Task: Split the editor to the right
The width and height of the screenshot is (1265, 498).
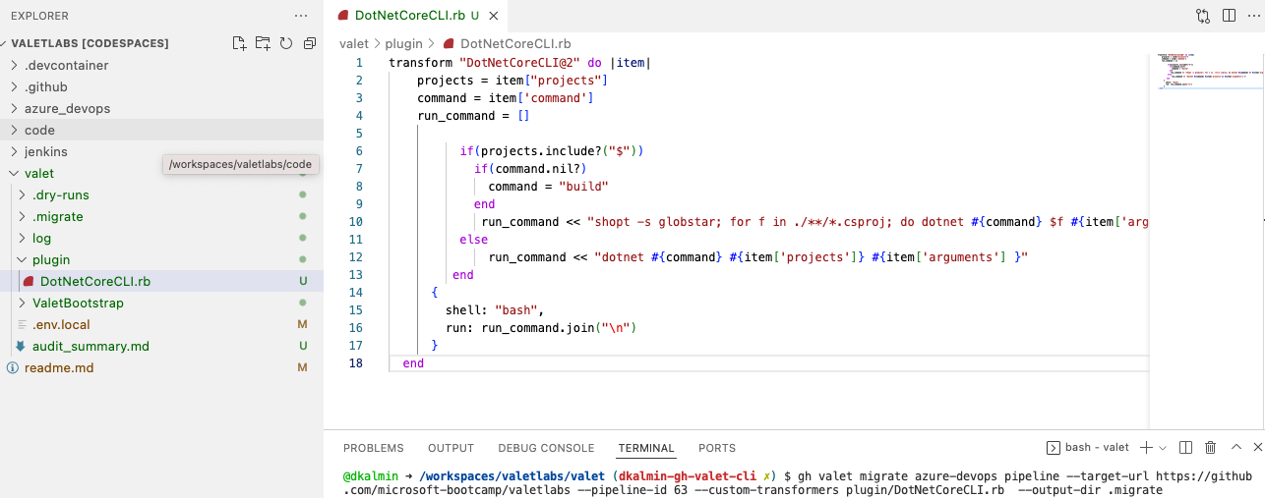Action: [1229, 16]
